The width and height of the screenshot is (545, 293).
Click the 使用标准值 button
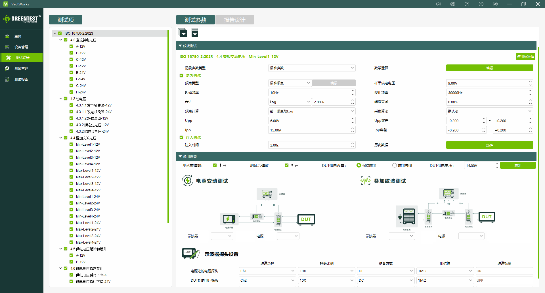[x=526, y=56]
